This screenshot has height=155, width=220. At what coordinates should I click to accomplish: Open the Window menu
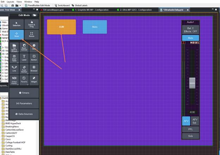coord(28,2)
